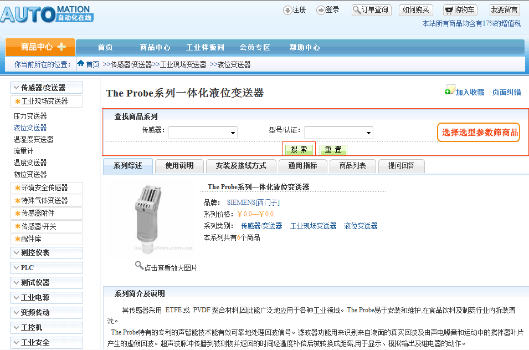
Task: Open 帮助中心 in the navigation bar
Action: (305, 47)
